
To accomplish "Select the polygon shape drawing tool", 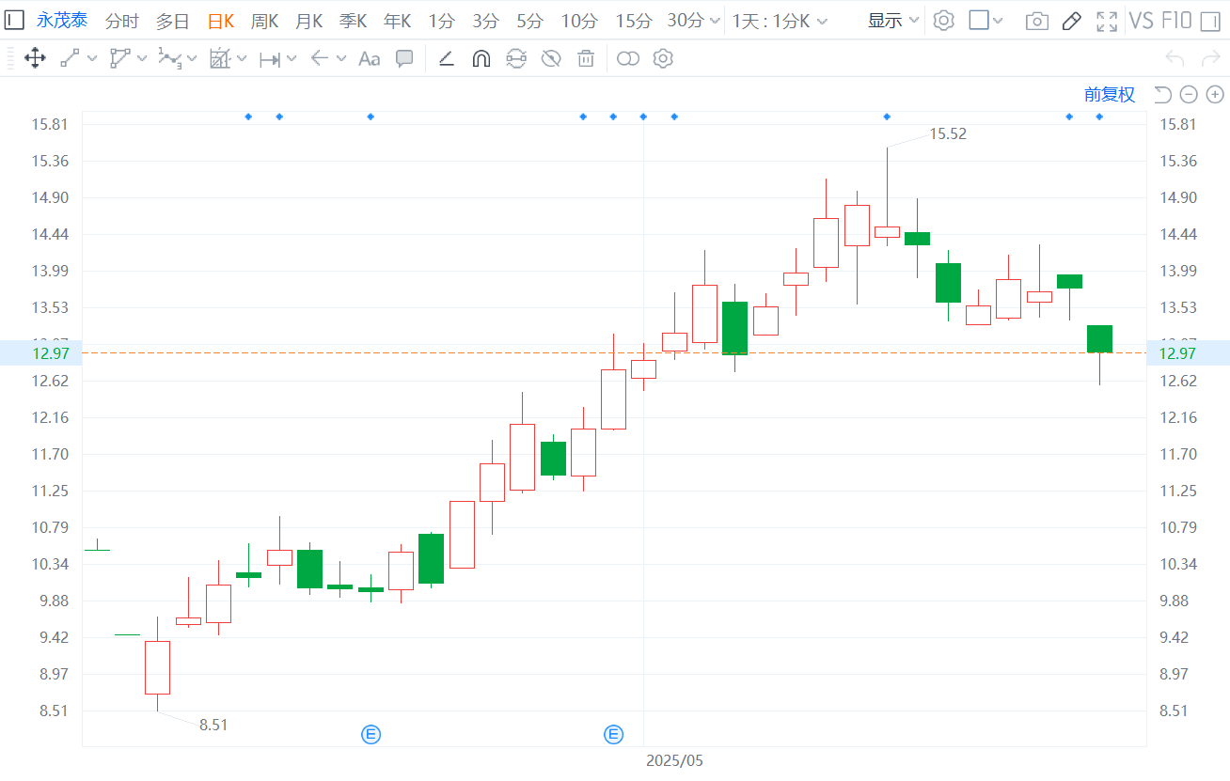I will [x=119, y=58].
